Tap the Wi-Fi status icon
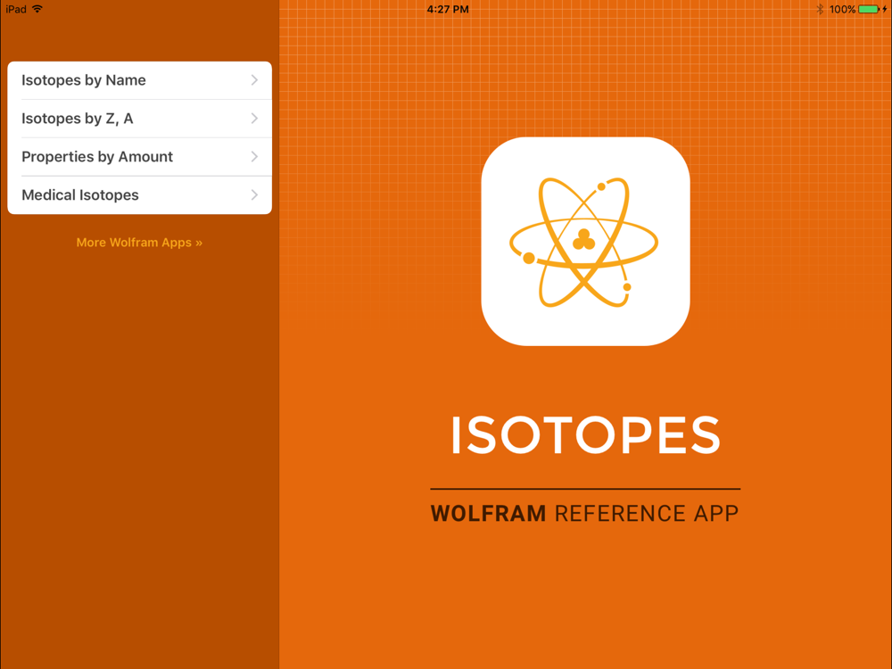 click(x=37, y=9)
